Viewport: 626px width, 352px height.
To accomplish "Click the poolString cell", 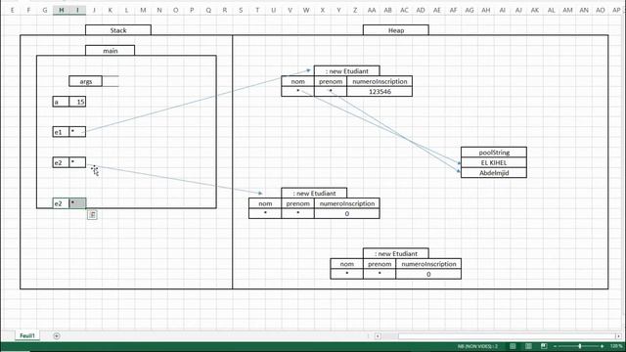I will coord(494,153).
